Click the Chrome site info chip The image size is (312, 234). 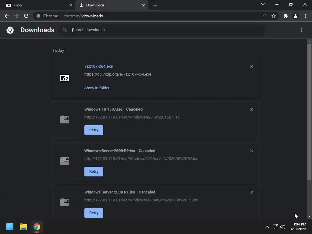coord(47,16)
